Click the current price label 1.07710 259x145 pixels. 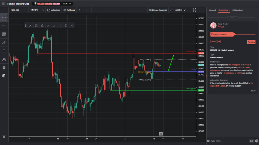(201, 65)
